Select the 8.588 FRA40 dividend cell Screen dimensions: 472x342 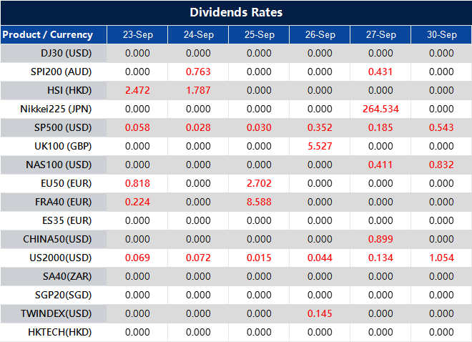pyautogui.click(x=259, y=202)
